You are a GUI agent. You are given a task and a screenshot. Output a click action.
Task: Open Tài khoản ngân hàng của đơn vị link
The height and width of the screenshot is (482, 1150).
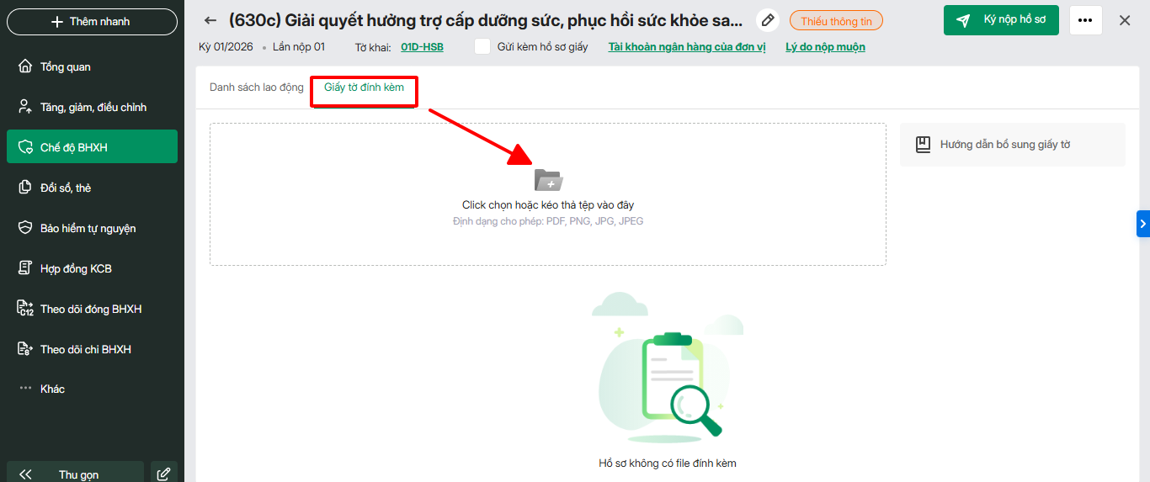(687, 47)
